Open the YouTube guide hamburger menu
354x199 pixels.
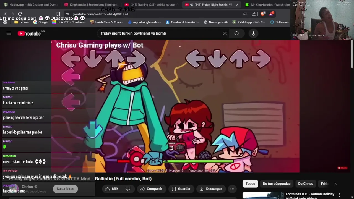(x=9, y=33)
